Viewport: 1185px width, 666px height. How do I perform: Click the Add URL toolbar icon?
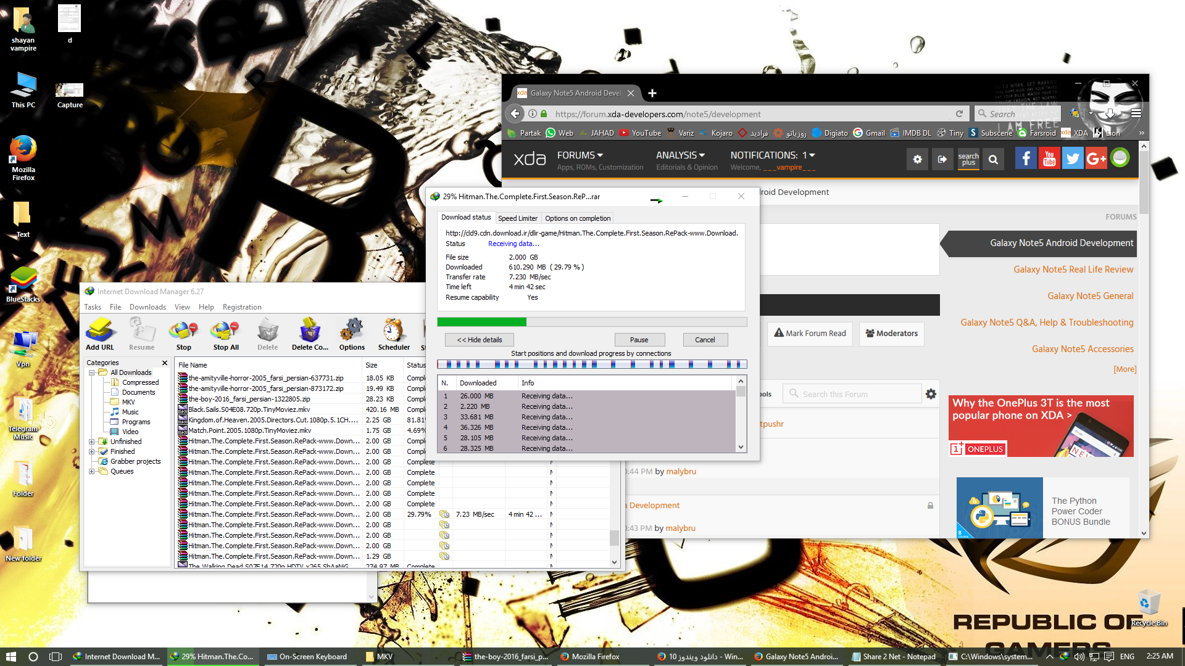tap(99, 333)
